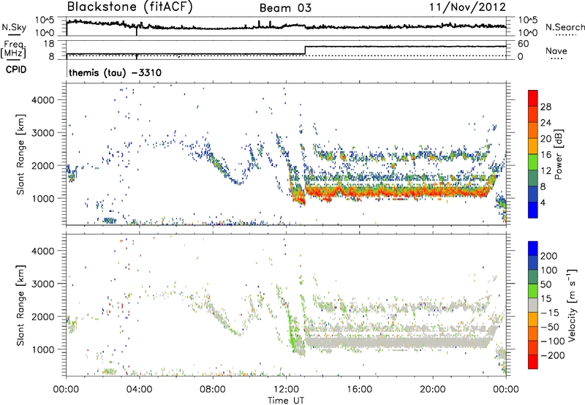Click the '08:00' time axis tick label

pyautogui.click(x=213, y=390)
